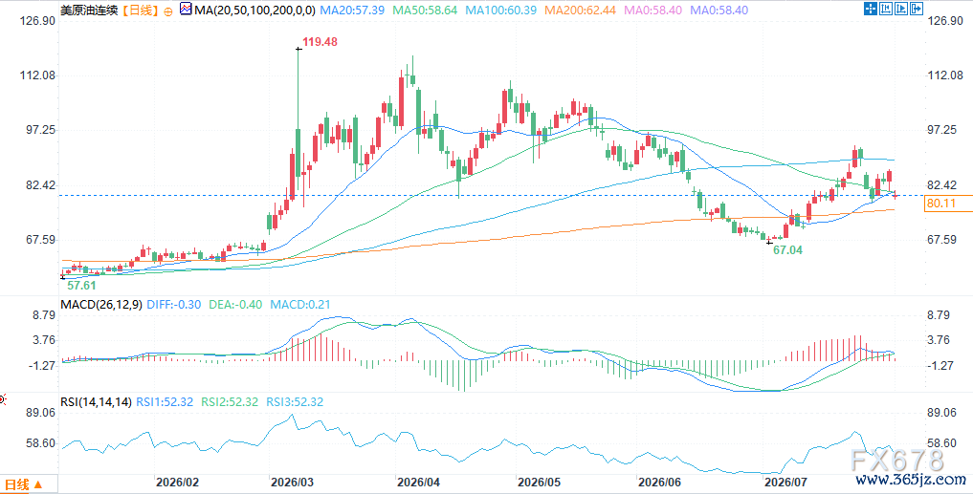Select the 2026/07 date marker

pos(786,482)
